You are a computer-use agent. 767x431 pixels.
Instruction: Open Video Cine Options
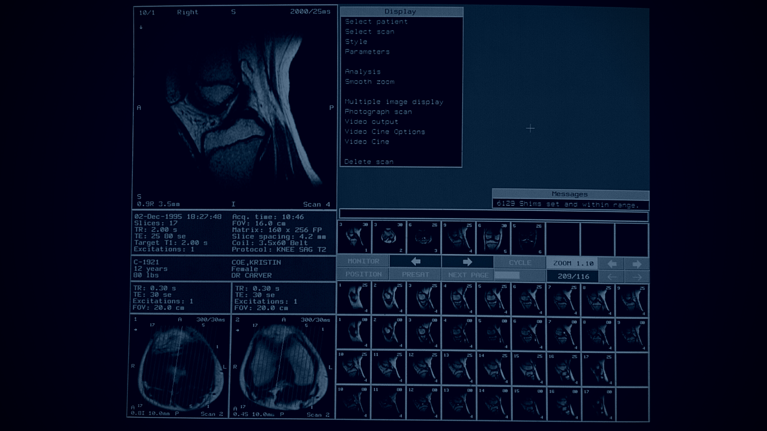pos(385,132)
